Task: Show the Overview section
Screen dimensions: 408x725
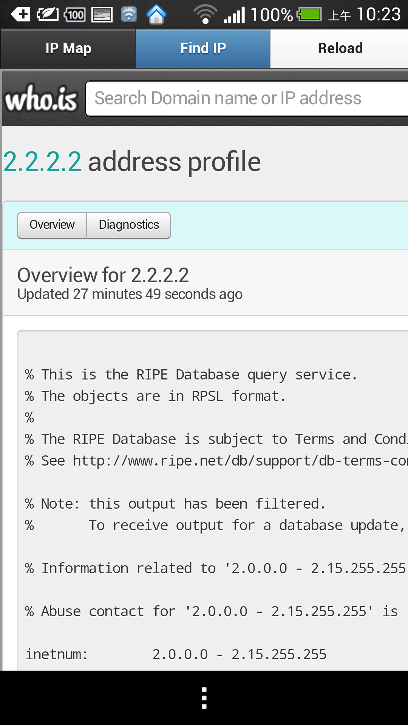Action: [x=52, y=225]
